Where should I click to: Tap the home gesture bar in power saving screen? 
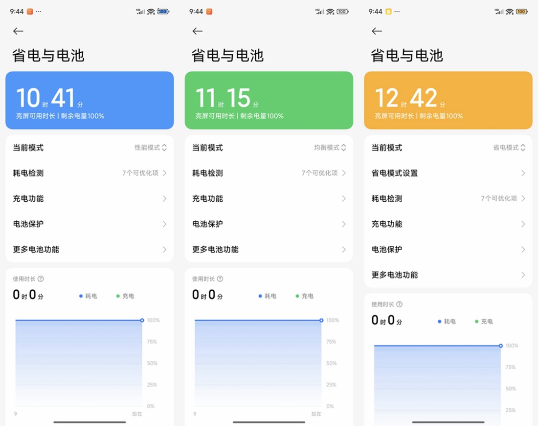(x=448, y=422)
